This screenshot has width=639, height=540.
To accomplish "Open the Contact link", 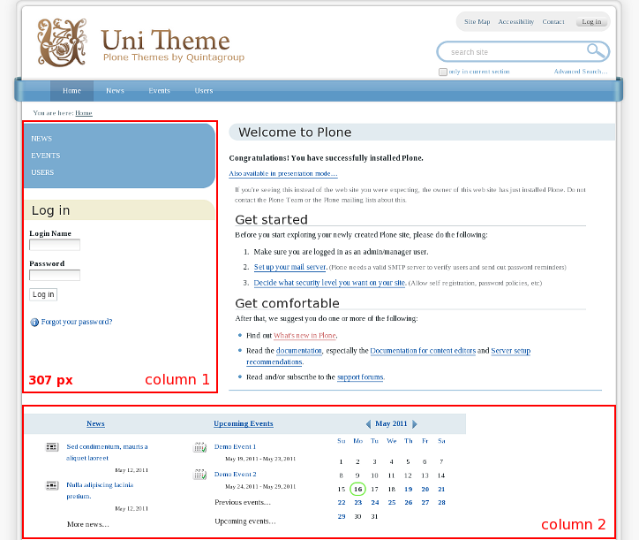I will point(553,21).
